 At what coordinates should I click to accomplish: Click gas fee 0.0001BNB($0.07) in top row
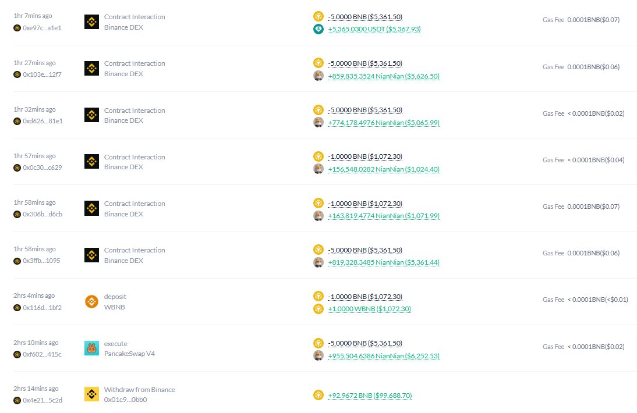[593, 20]
